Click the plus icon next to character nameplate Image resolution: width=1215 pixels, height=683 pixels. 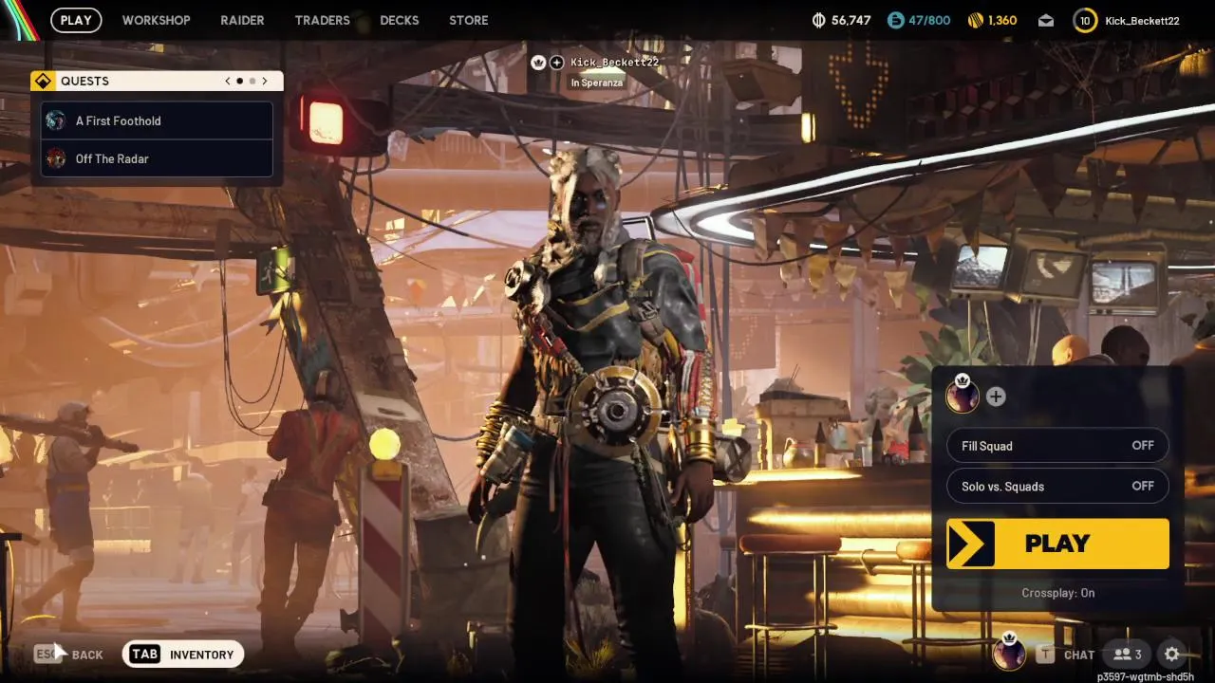click(556, 62)
